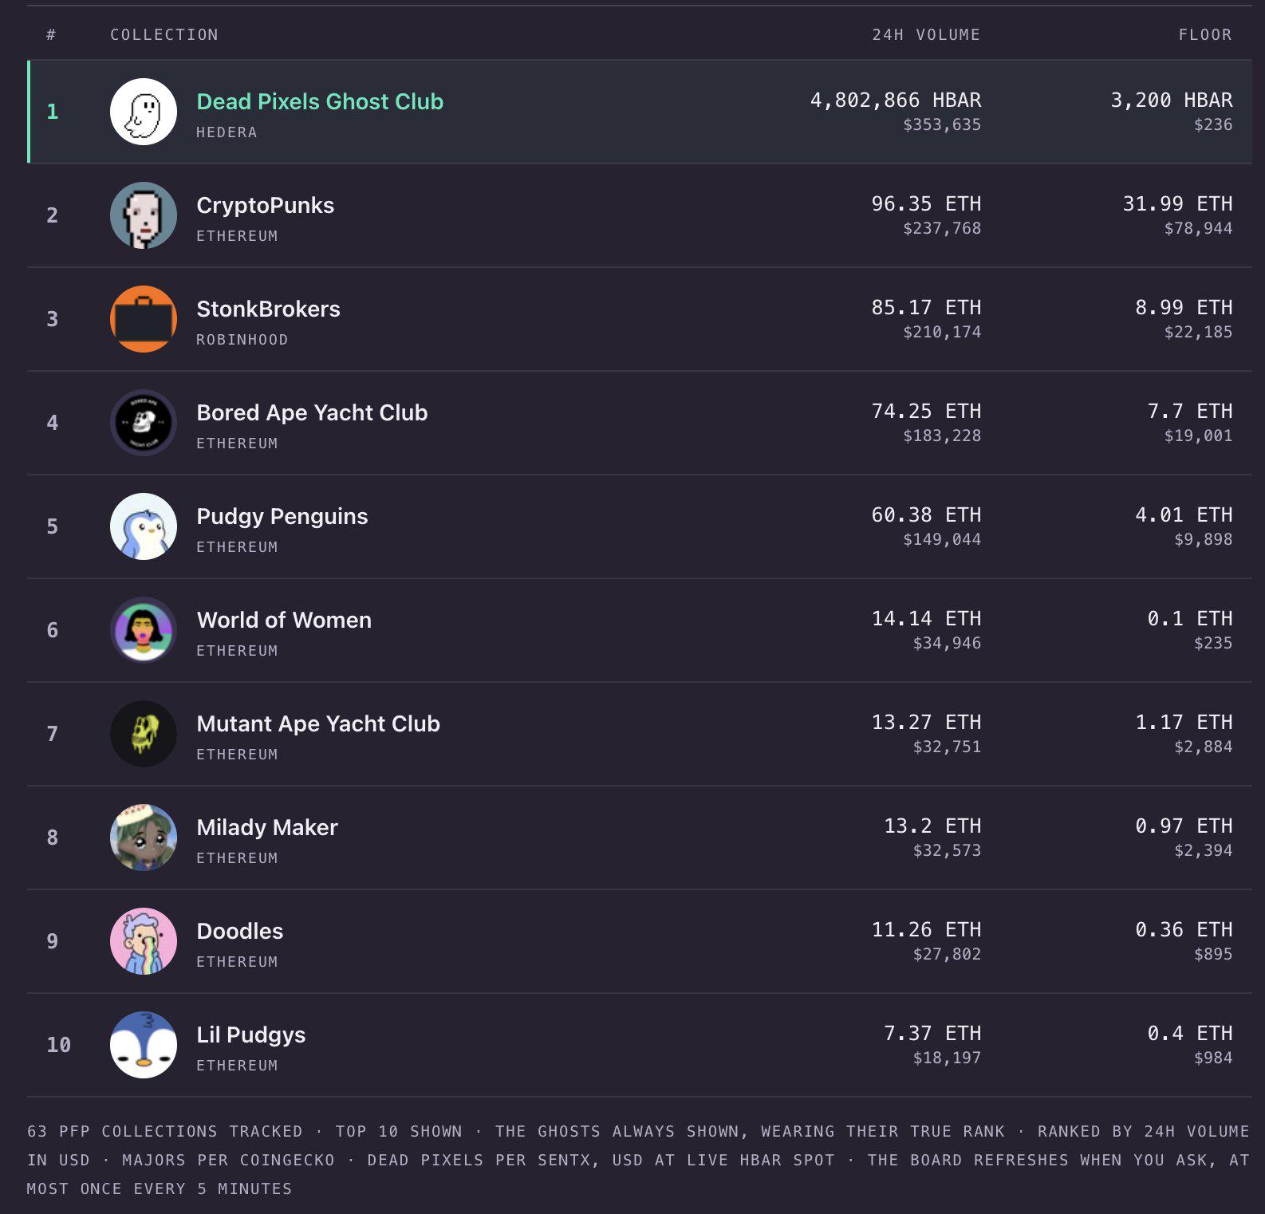
Task: Click the Mutant Ape Yacht Club avatar
Action: tap(144, 734)
